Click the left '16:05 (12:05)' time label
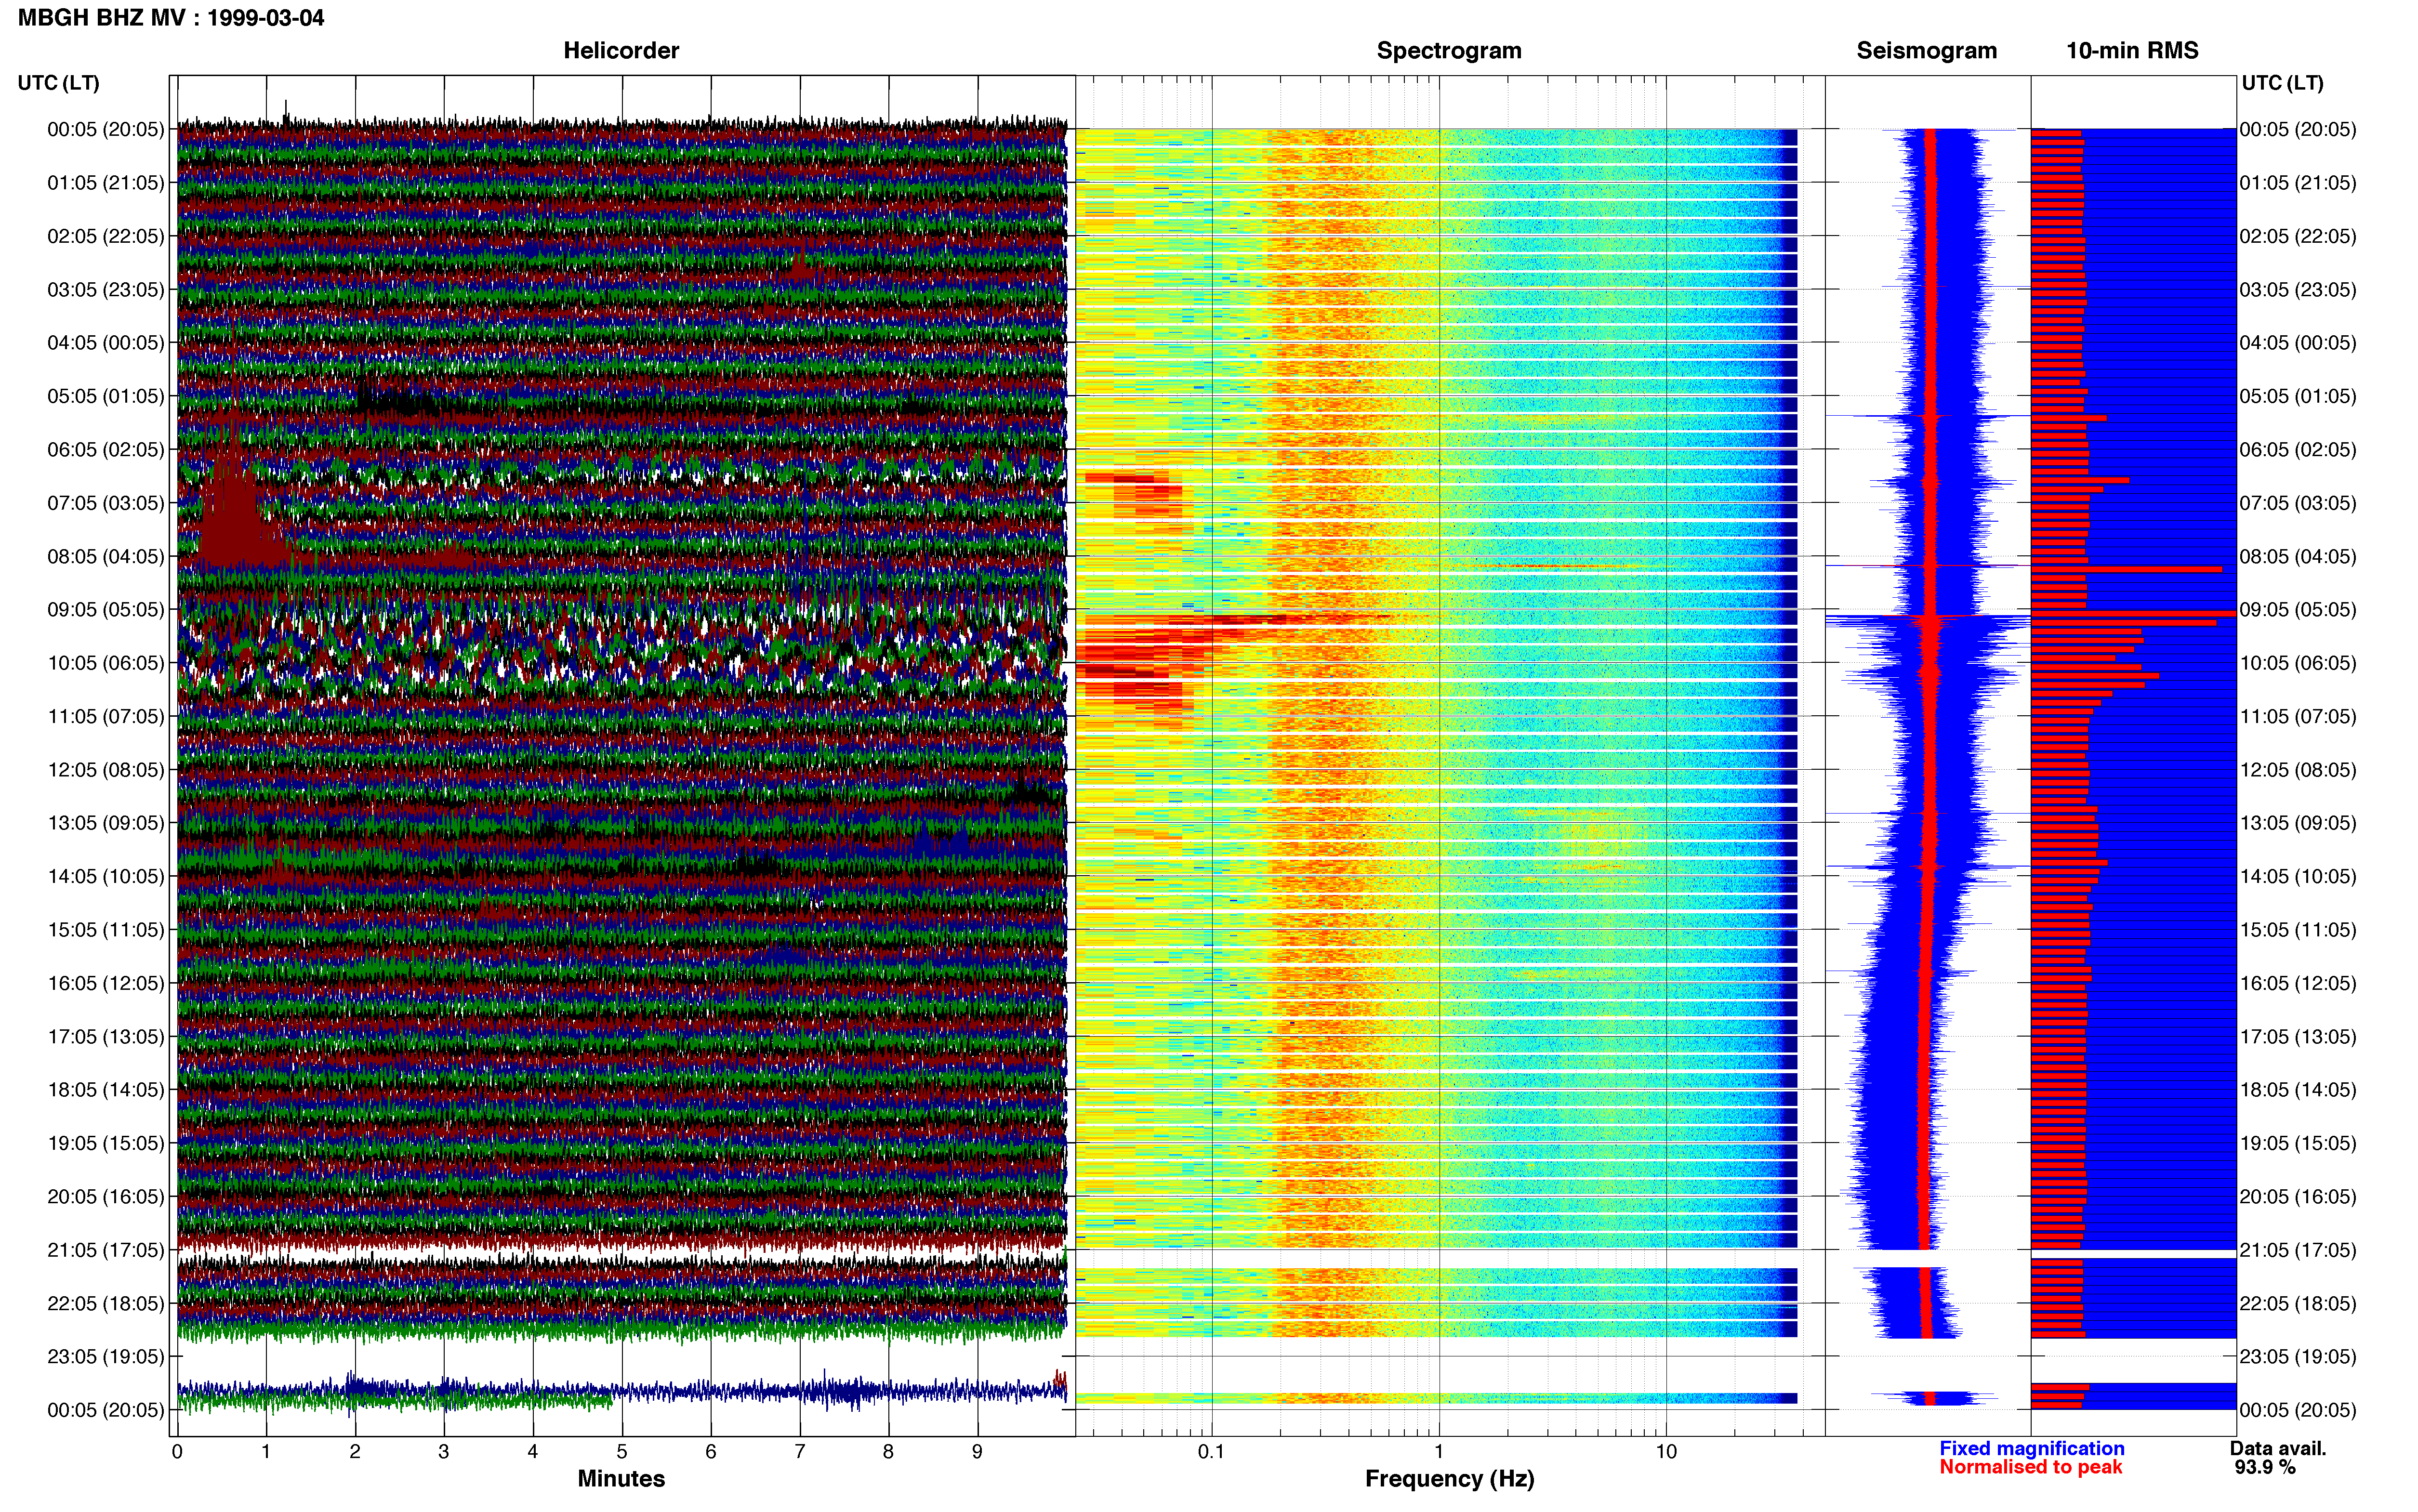 [105, 983]
